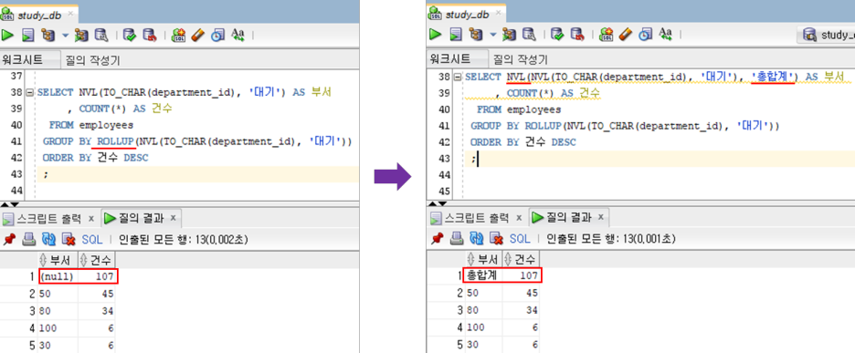
Task: Sort by 부서 column header, left window
Action: 58,260
